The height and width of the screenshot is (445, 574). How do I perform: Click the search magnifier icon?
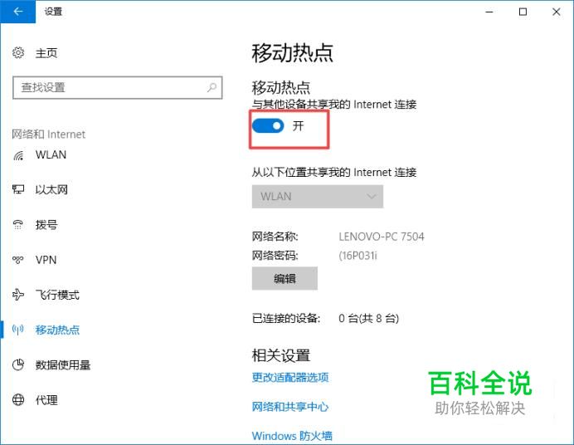pyautogui.click(x=212, y=87)
